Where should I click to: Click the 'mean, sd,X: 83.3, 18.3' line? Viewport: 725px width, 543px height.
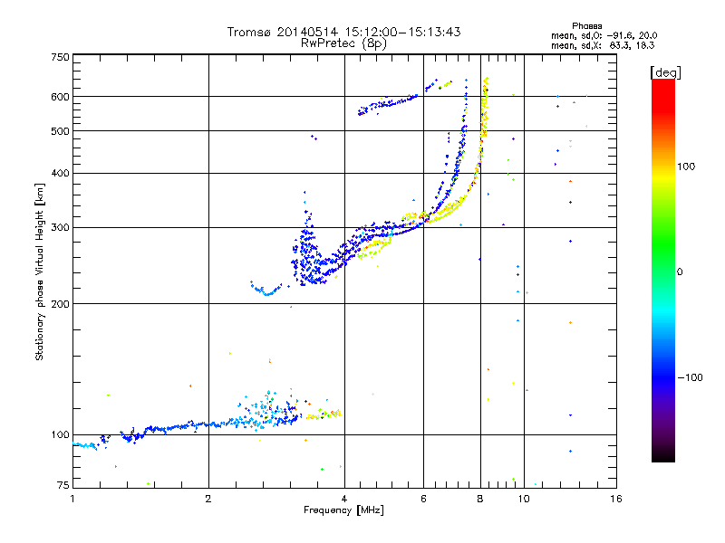click(603, 45)
